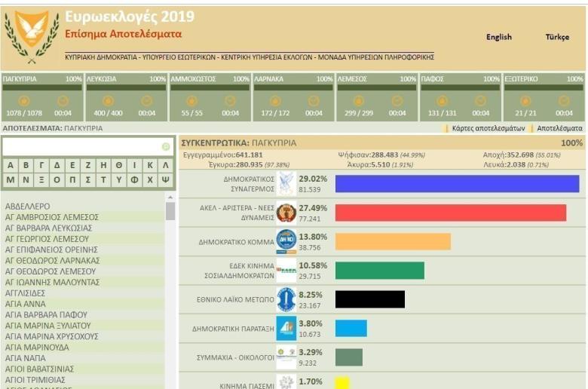Select ΑΓ ΕΠΙΦΑΝΕΙΟΣ ΟΡΕΙΝΗΣ in the list
Screen dimensions: 588x389
pos(51,250)
